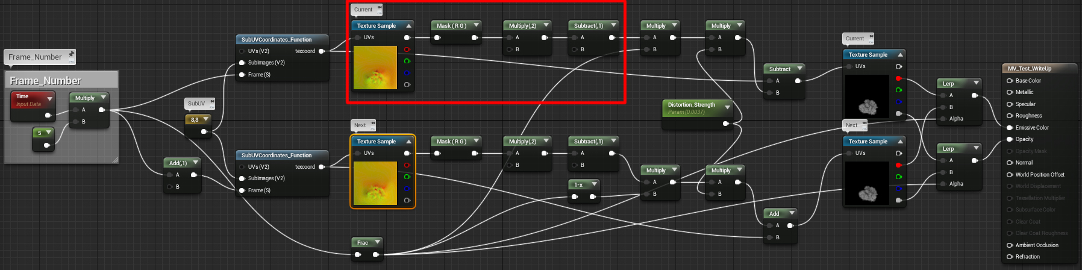
Task: Click the disabled Clear Coat Roughness label
Action: point(1042,233)
